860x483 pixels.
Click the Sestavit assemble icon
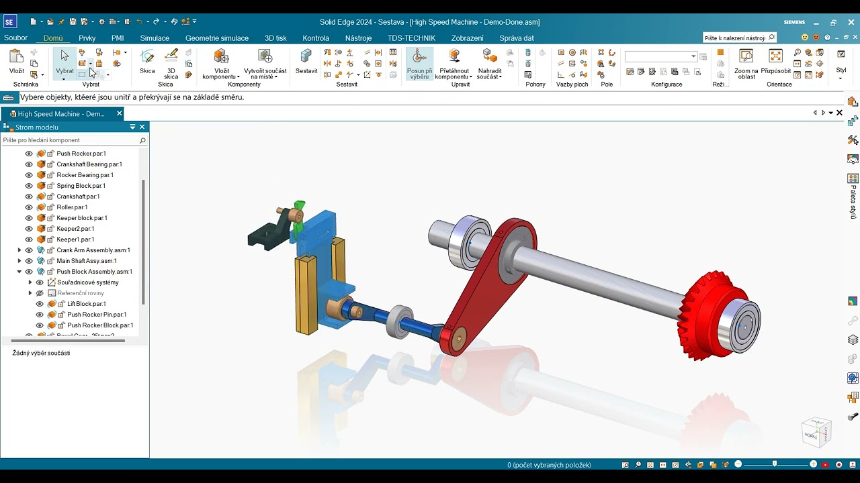[x=306, y=56]
